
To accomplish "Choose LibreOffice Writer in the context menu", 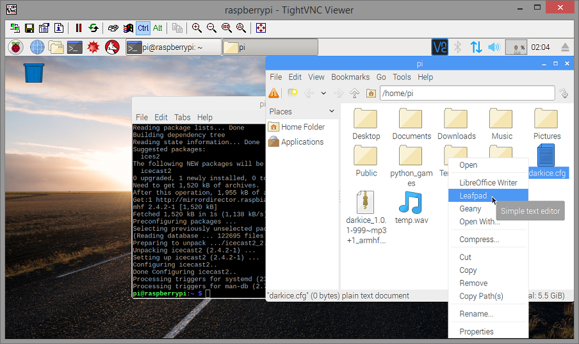I will click(488, 183).
